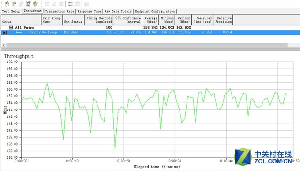300x171 pixels.
Task: Collapse the All Pairs group
Action: tap(11, 28)
